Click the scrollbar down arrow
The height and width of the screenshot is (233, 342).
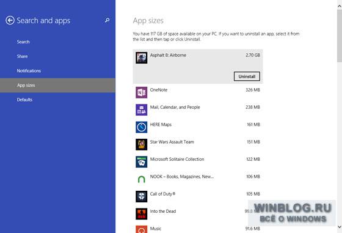(x=340, y=227)
